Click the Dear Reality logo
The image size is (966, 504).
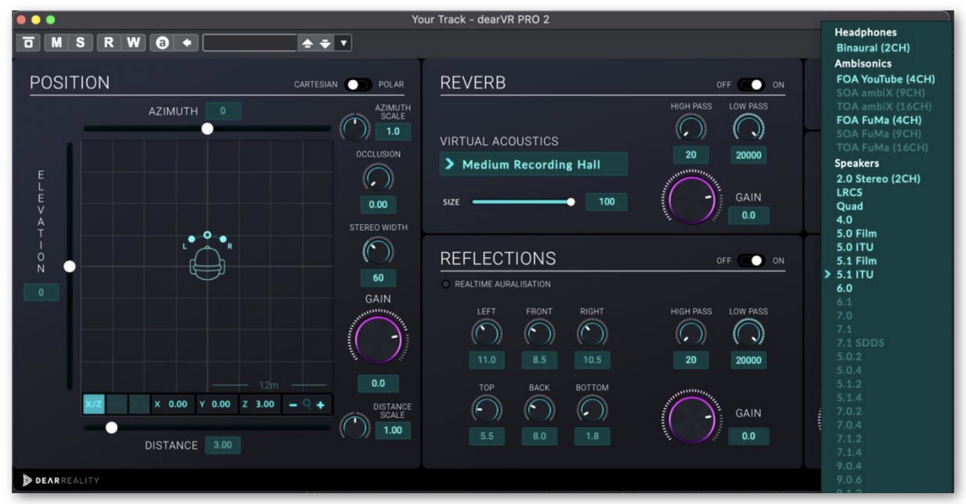(61, 480)
